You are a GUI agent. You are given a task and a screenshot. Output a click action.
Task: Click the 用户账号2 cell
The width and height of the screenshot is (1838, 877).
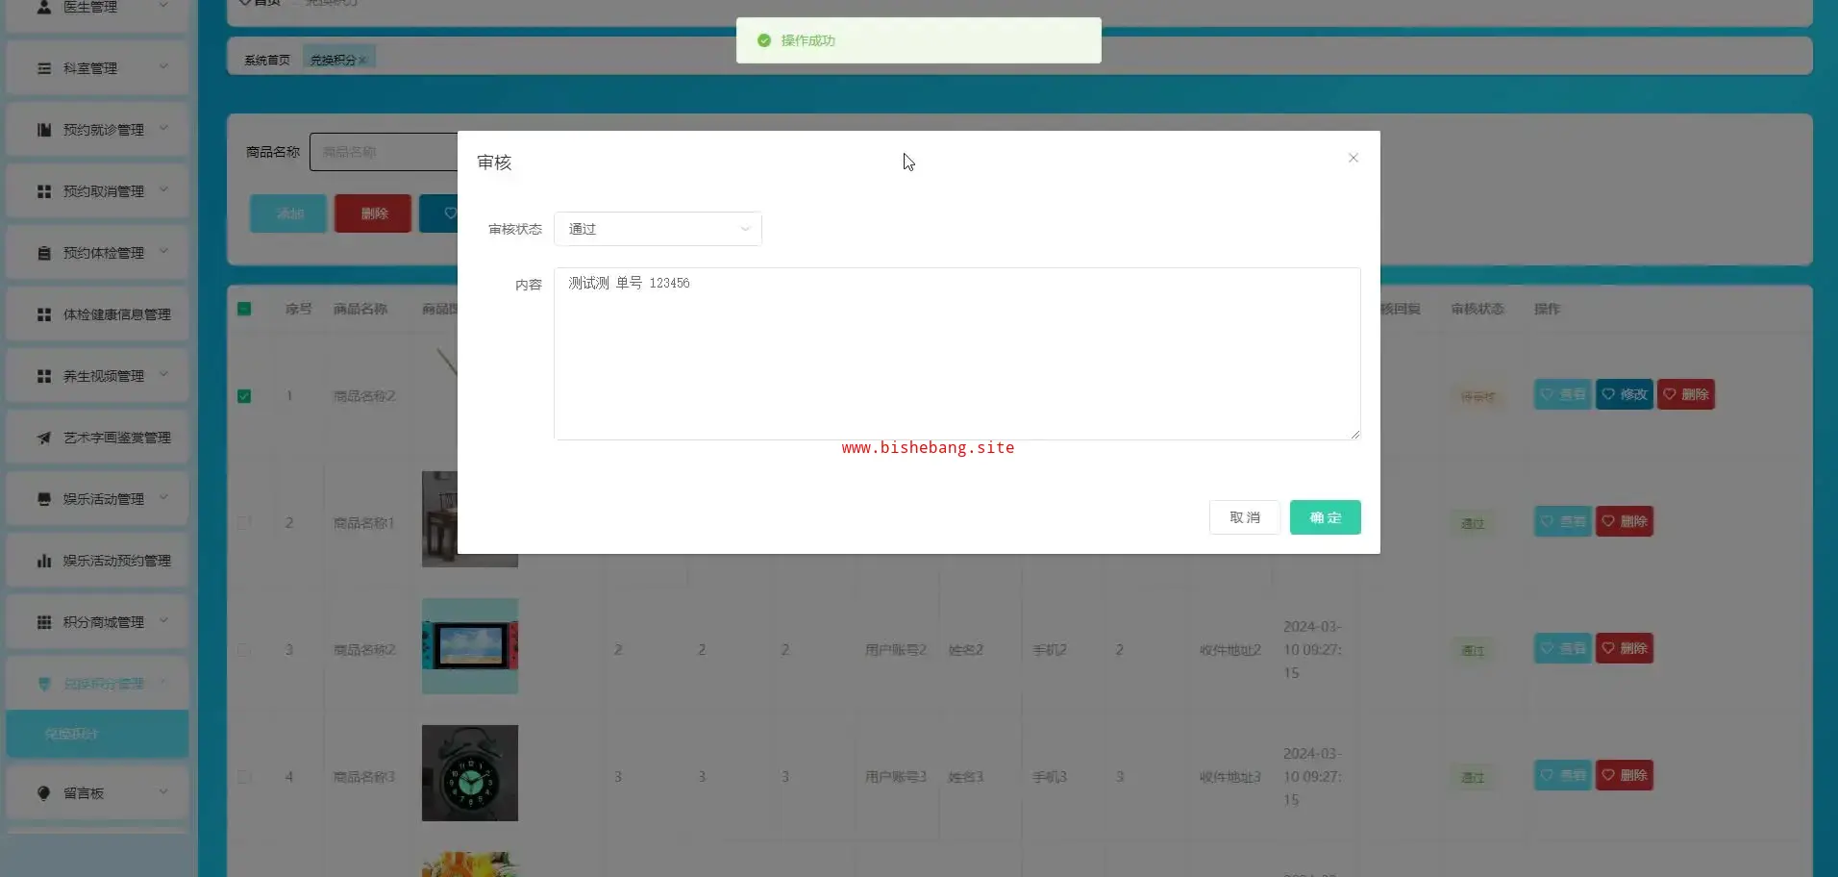point(896,650)
